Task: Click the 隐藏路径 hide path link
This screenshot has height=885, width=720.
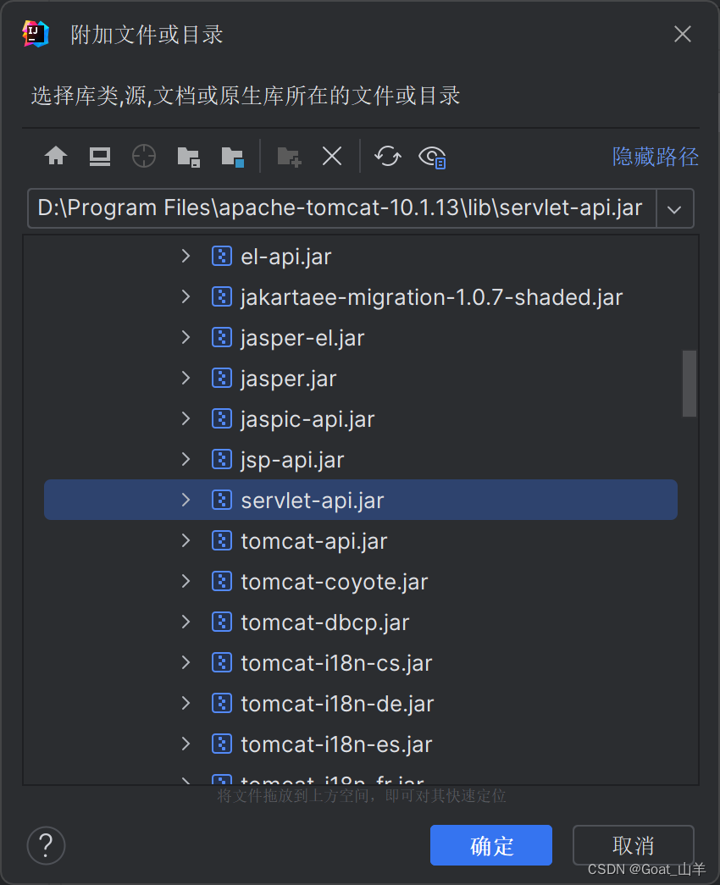Action: click(655, 157)
